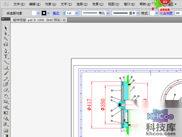Select the Mesh tool
The height and width of the screenshot is (137, 182).
click(x=6, y=130)
